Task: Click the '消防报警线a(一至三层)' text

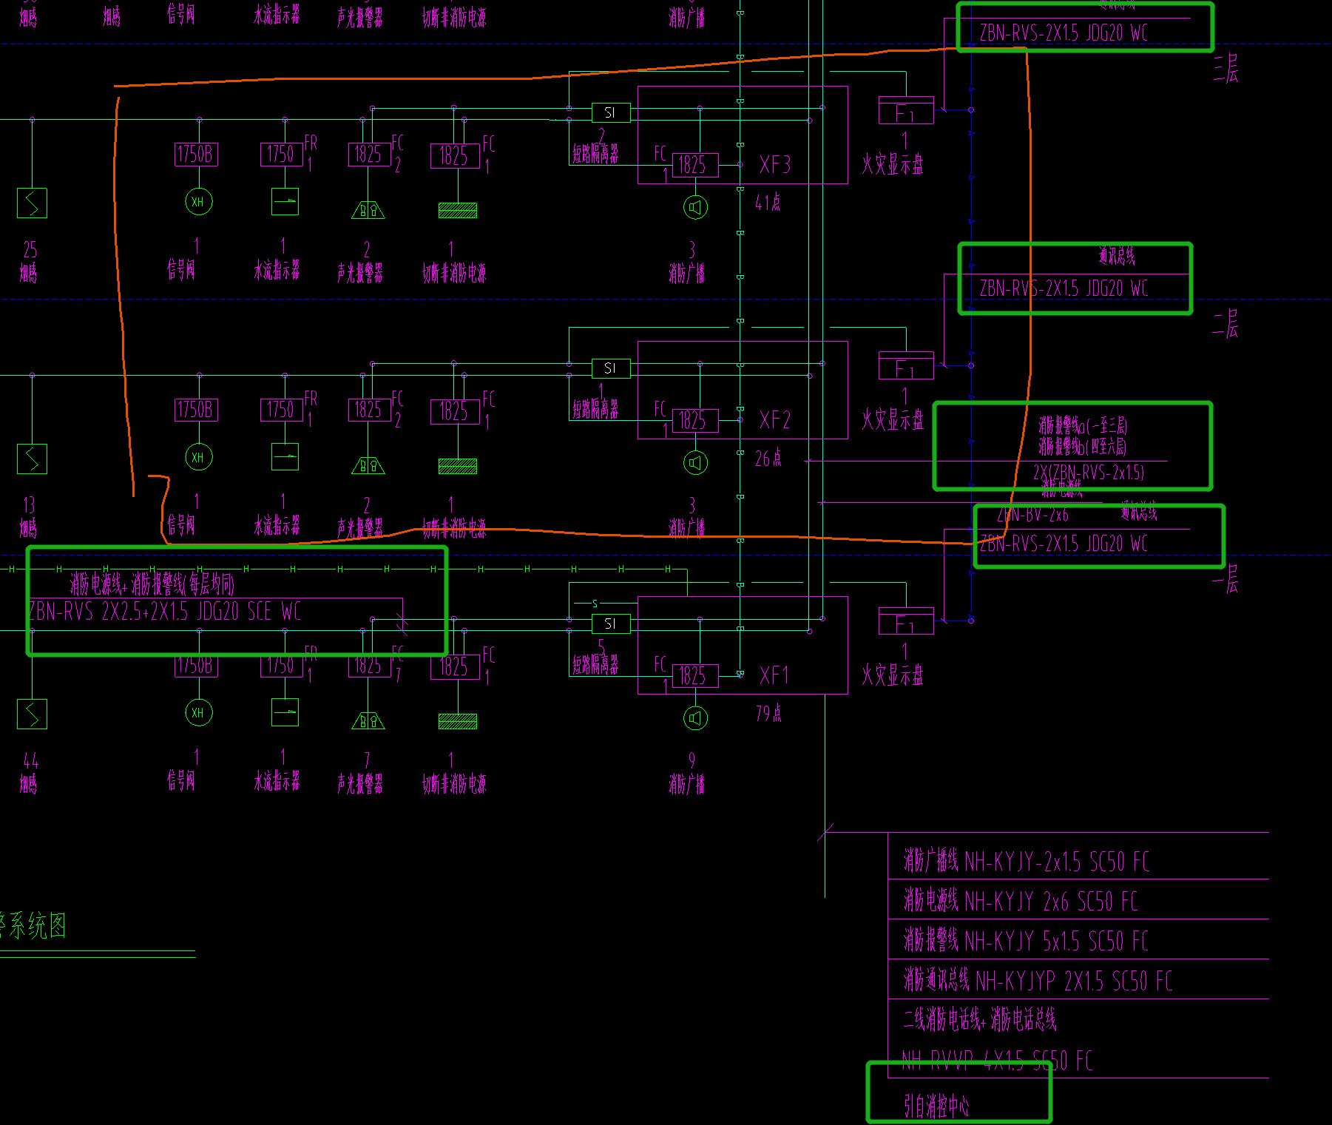Action: [x=1083, y=425]
